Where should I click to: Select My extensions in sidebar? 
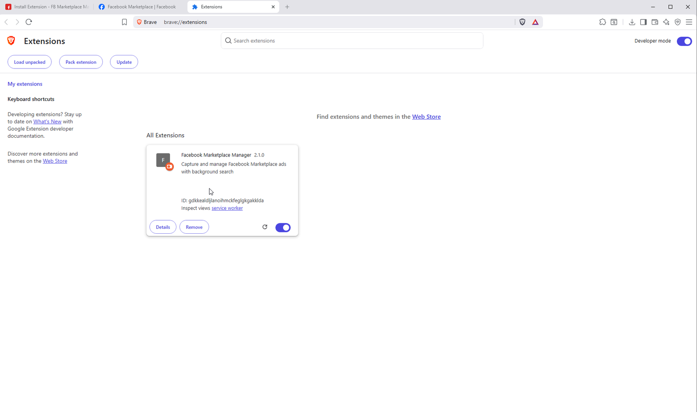[x=25, y=84]
